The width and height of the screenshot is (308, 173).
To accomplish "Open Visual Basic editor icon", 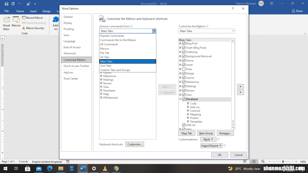I will pyautogui.click(x=6, y=23).
